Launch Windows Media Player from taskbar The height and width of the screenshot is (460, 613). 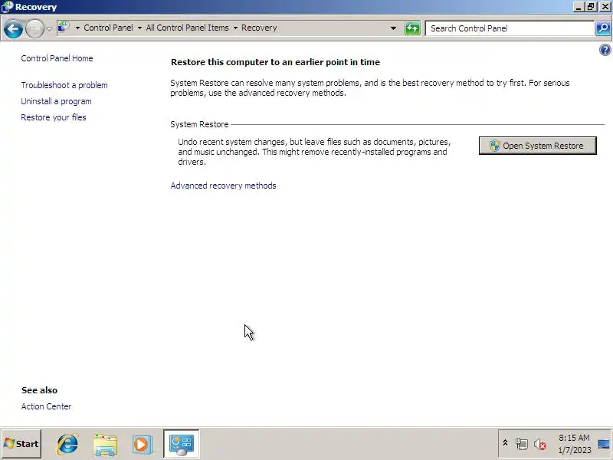pyautogui.click(x=142, y=445)
